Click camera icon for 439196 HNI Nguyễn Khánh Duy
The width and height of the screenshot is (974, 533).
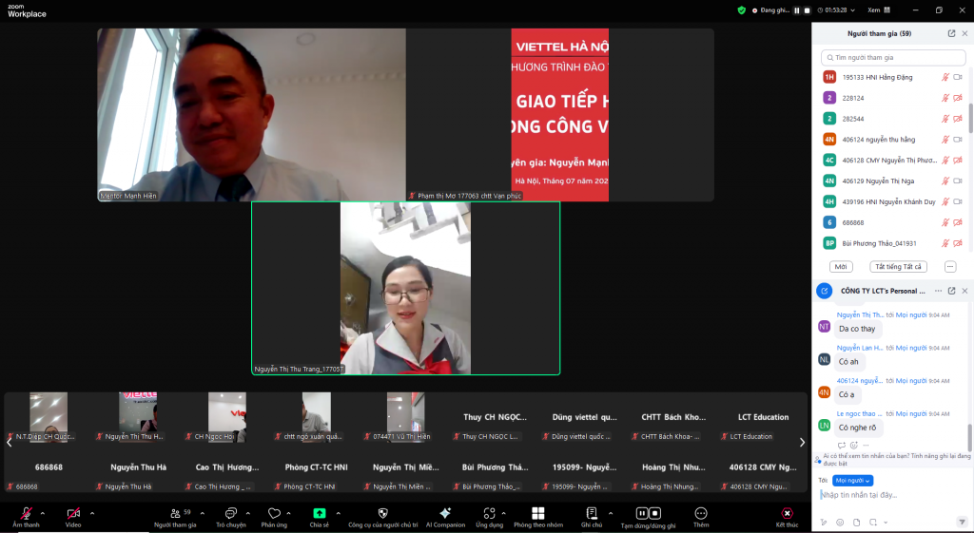pyautogui.click(x=958, y=201)
